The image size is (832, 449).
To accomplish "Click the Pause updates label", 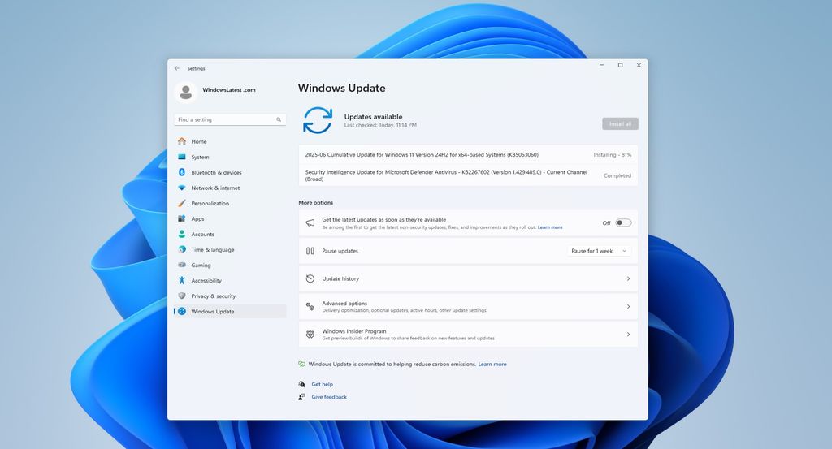I will click(340, 251).
